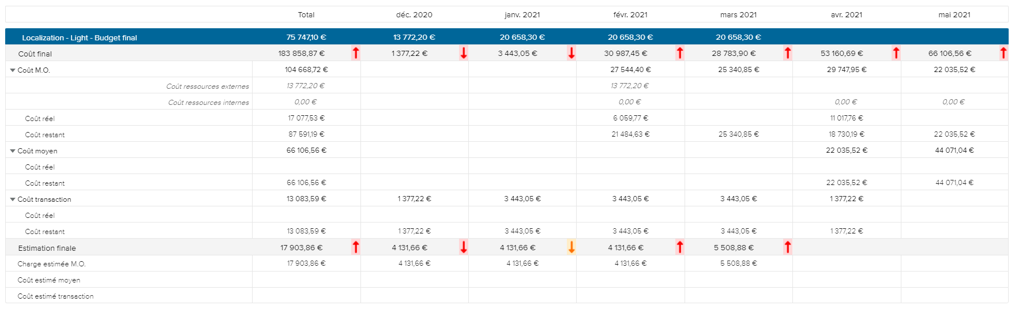Click red down arrow in déc. 2020 Estimation finale

(x=464, y=247)
